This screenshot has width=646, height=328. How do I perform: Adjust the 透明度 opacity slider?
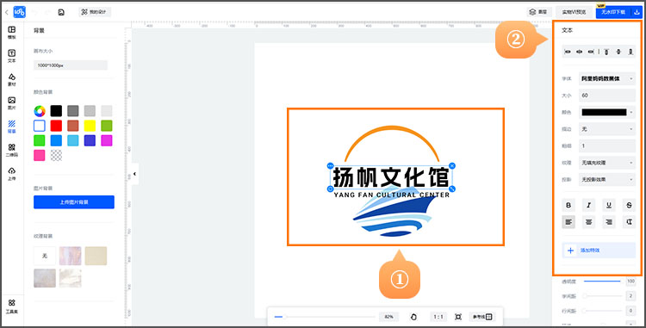click(602, 282)
